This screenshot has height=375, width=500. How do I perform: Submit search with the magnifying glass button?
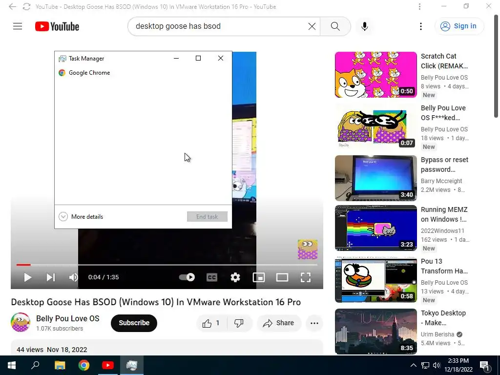click(x=335, y=26)
